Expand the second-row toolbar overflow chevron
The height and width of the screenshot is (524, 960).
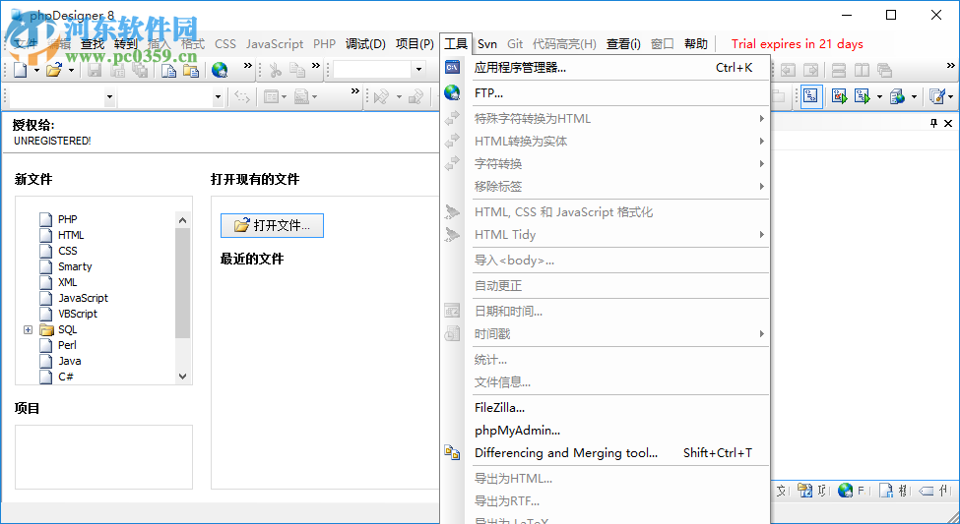[355, 91]
